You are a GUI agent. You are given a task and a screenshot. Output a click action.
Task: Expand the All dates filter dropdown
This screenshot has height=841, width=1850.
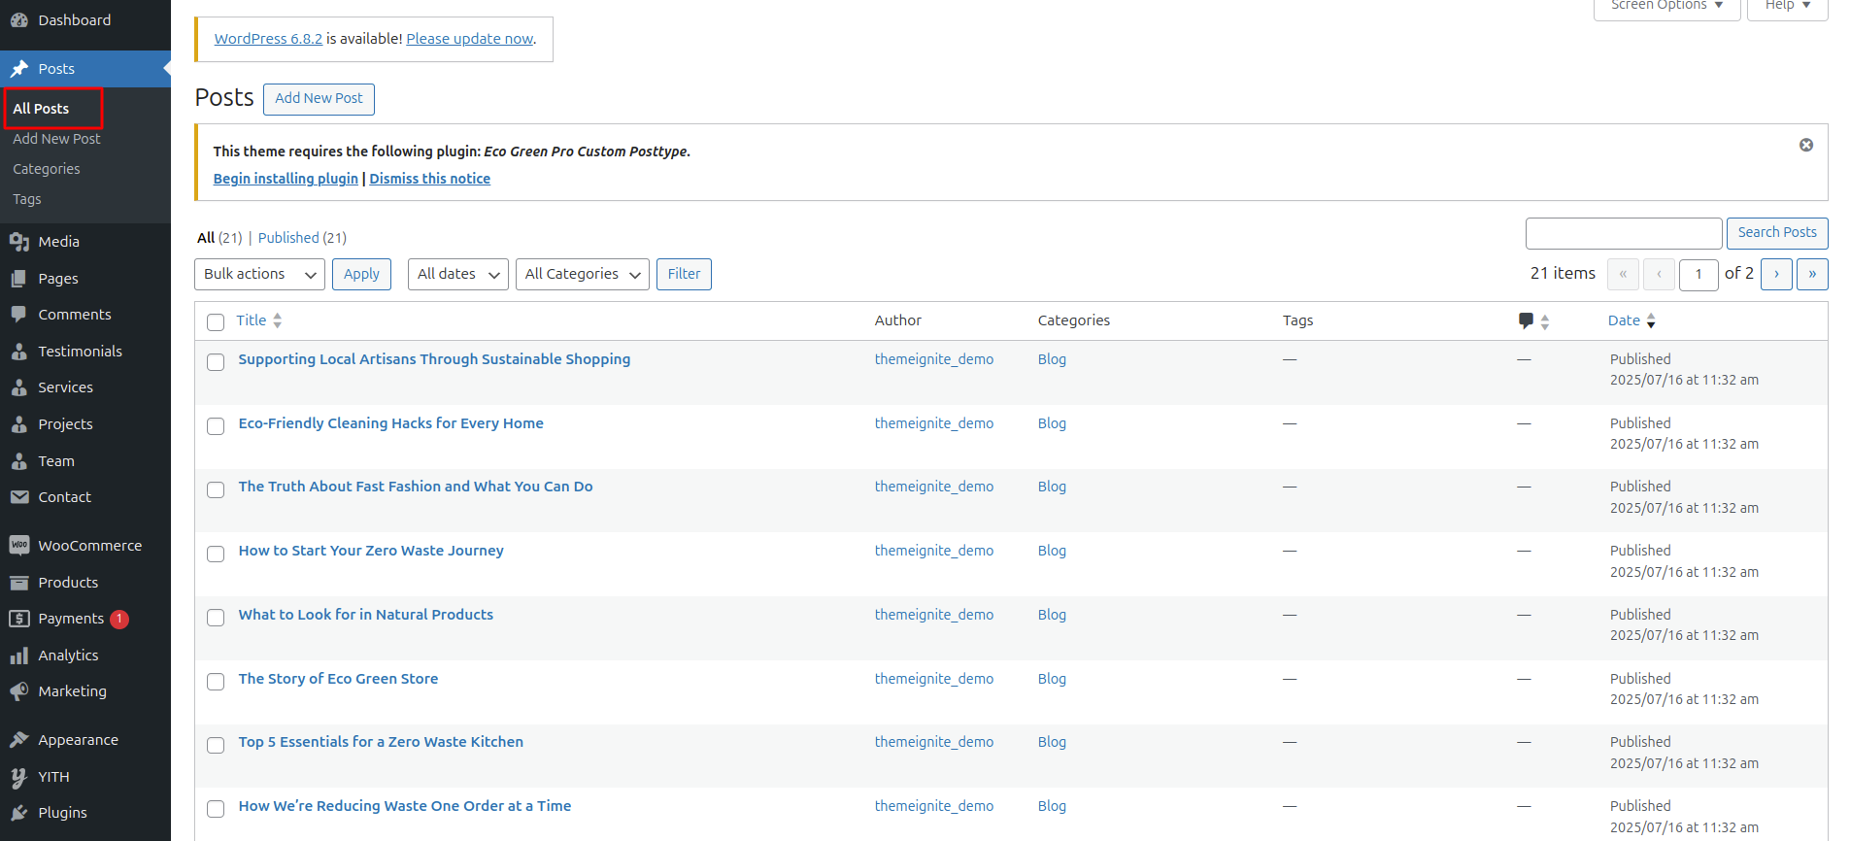pyautogui.click(x=457, y=274)
